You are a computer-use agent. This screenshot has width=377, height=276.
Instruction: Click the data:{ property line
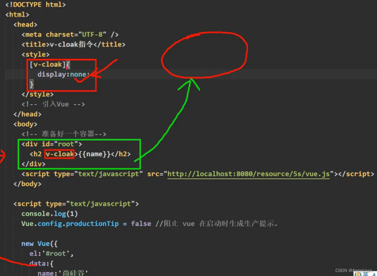(42, 263)
